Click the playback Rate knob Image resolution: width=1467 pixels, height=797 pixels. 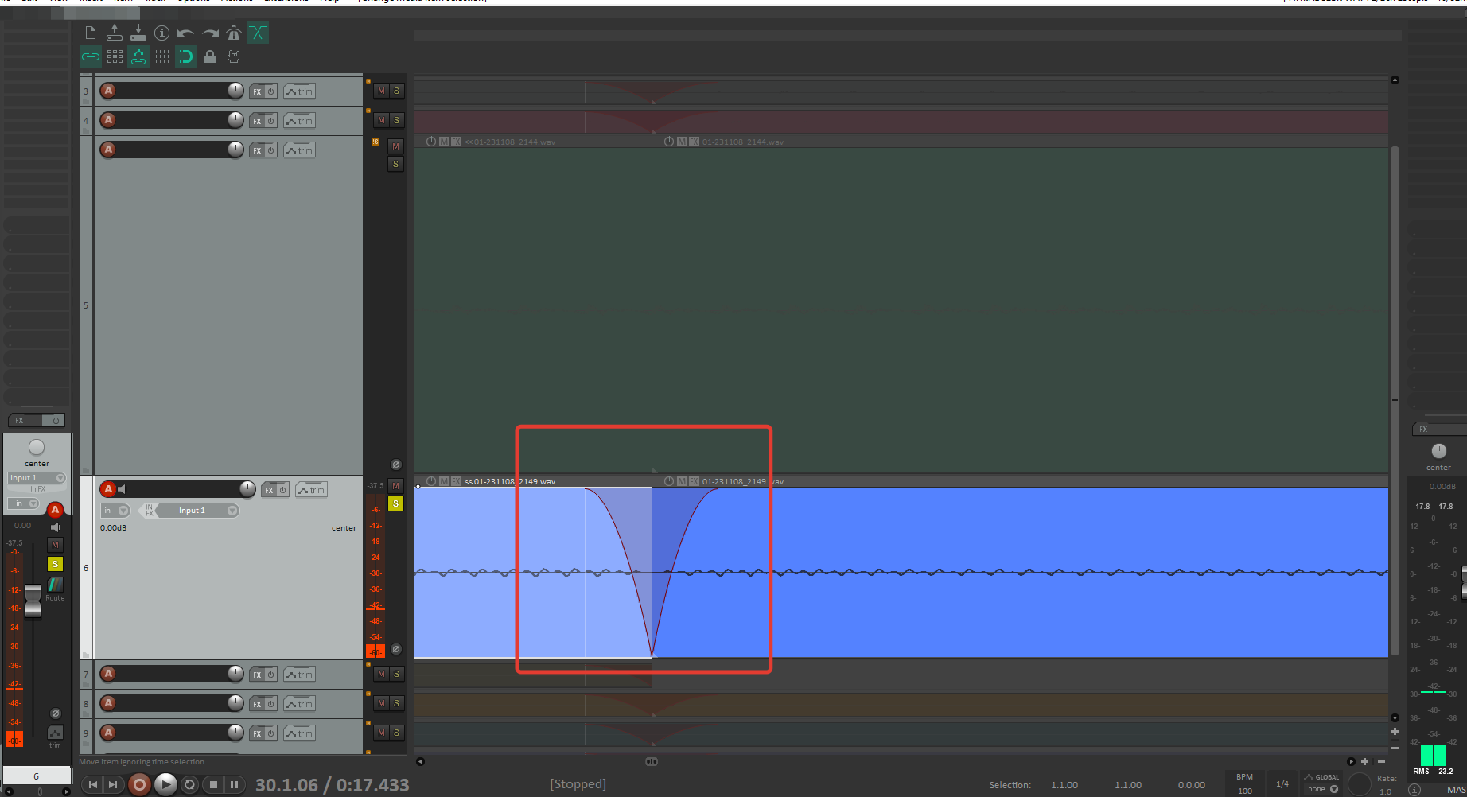pyautogui.click(x=1360, y=783)
